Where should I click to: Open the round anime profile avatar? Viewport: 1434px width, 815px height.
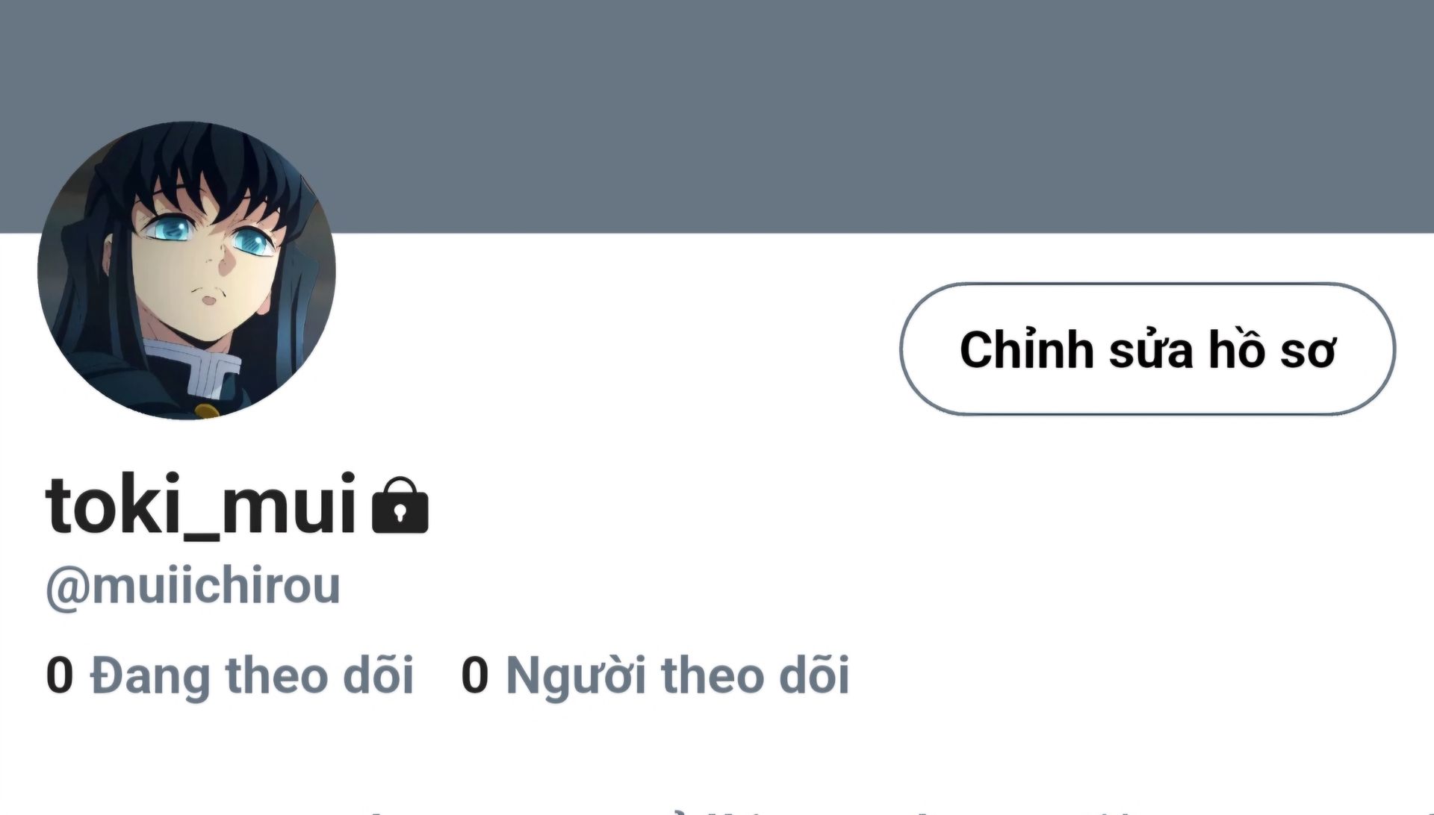point(187,270)
